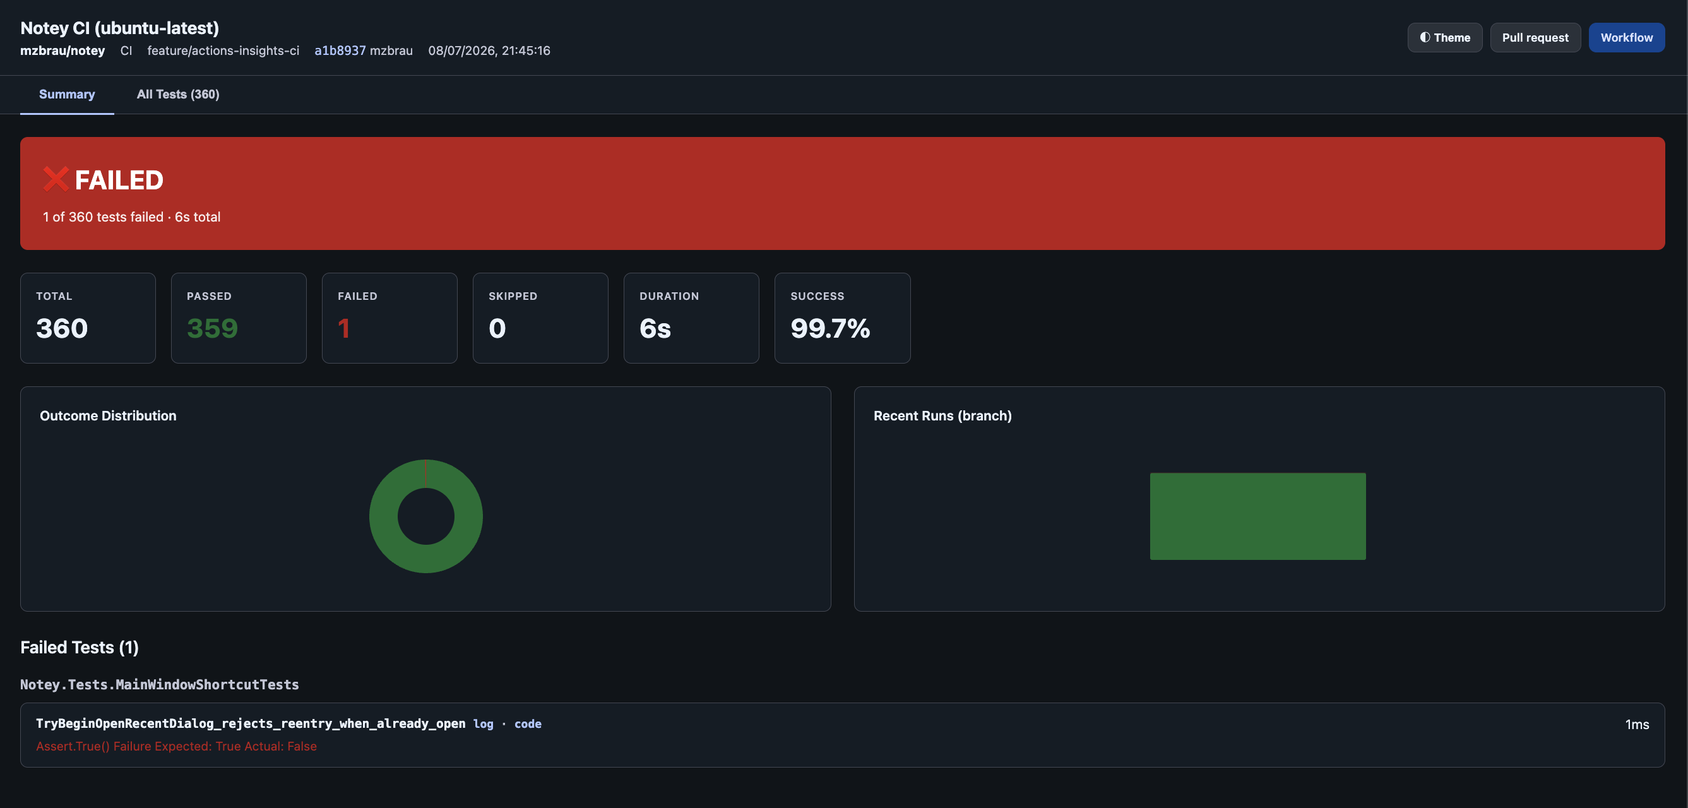The image size is (1688, 808).
Task: Open the a1b8937 commit link
Action: (340, 50)
